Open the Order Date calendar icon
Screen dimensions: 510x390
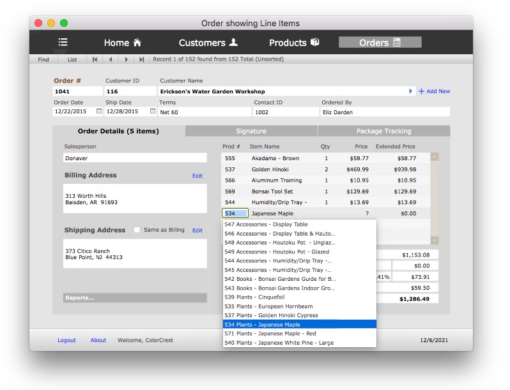[99, 111]
